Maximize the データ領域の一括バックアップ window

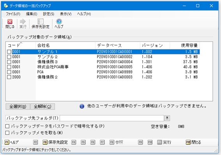(198, 6)
